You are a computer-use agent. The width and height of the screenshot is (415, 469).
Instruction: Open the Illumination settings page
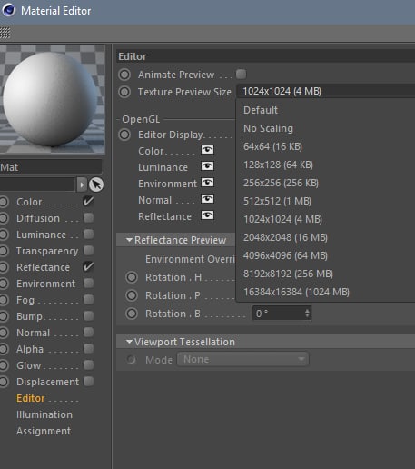click(44, 414)
